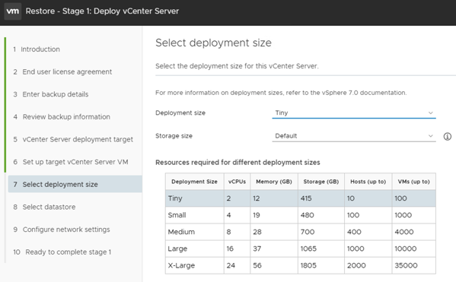Screen dimensions: 456x282
Task: Go to step 5 vCenter Server deployment target
Action: pyautogui.click(x=73, y=139)
